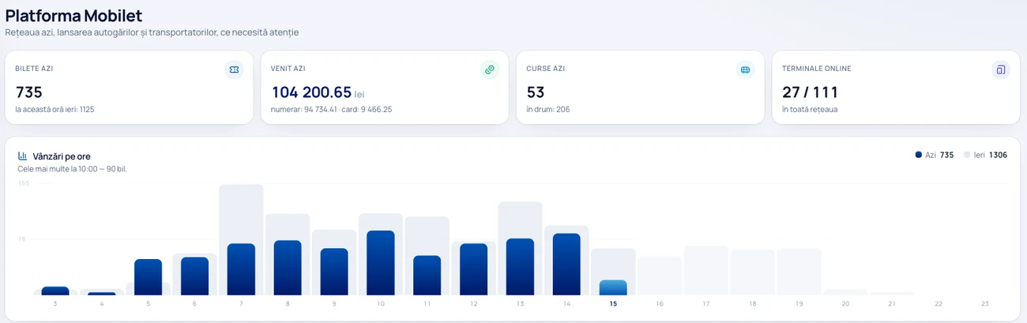Click the dark blue Azi legend dot
This screenshot has width=1027, height=323.
coord(919,155)
